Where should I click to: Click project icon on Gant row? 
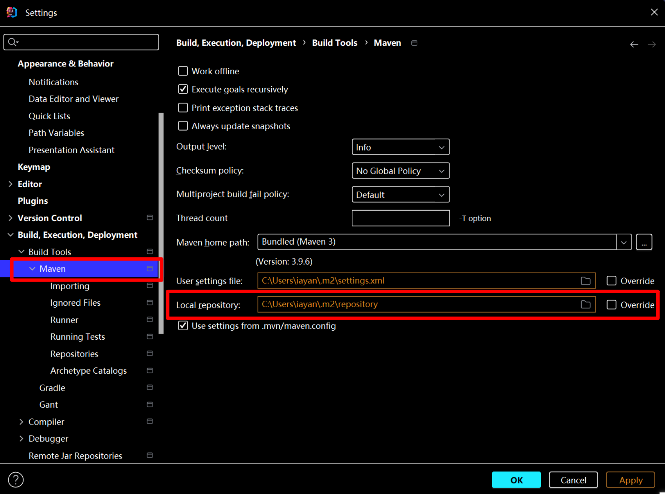coord(149,405)
